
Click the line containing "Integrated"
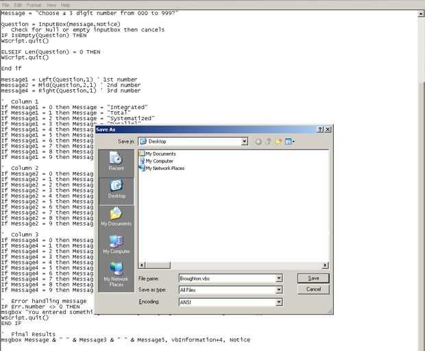point(75,108)
